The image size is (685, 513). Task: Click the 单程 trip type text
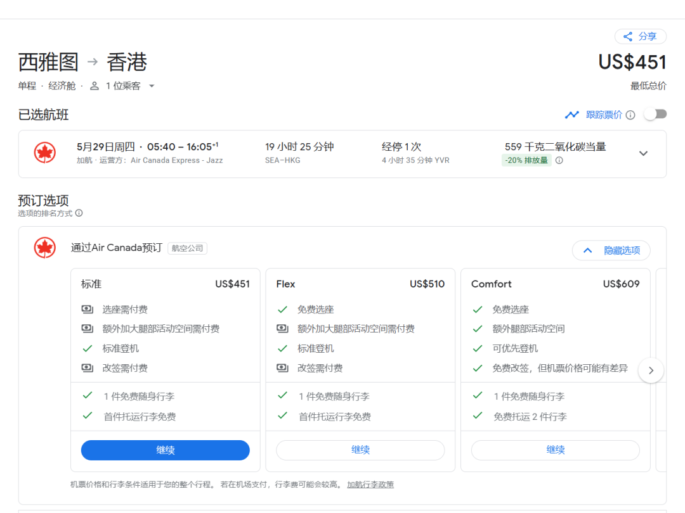coord(27,86)
